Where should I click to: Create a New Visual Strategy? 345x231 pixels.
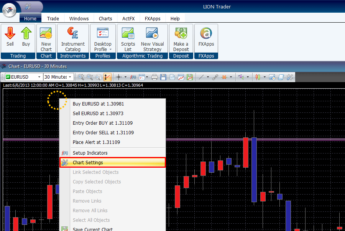coord(152,39)
